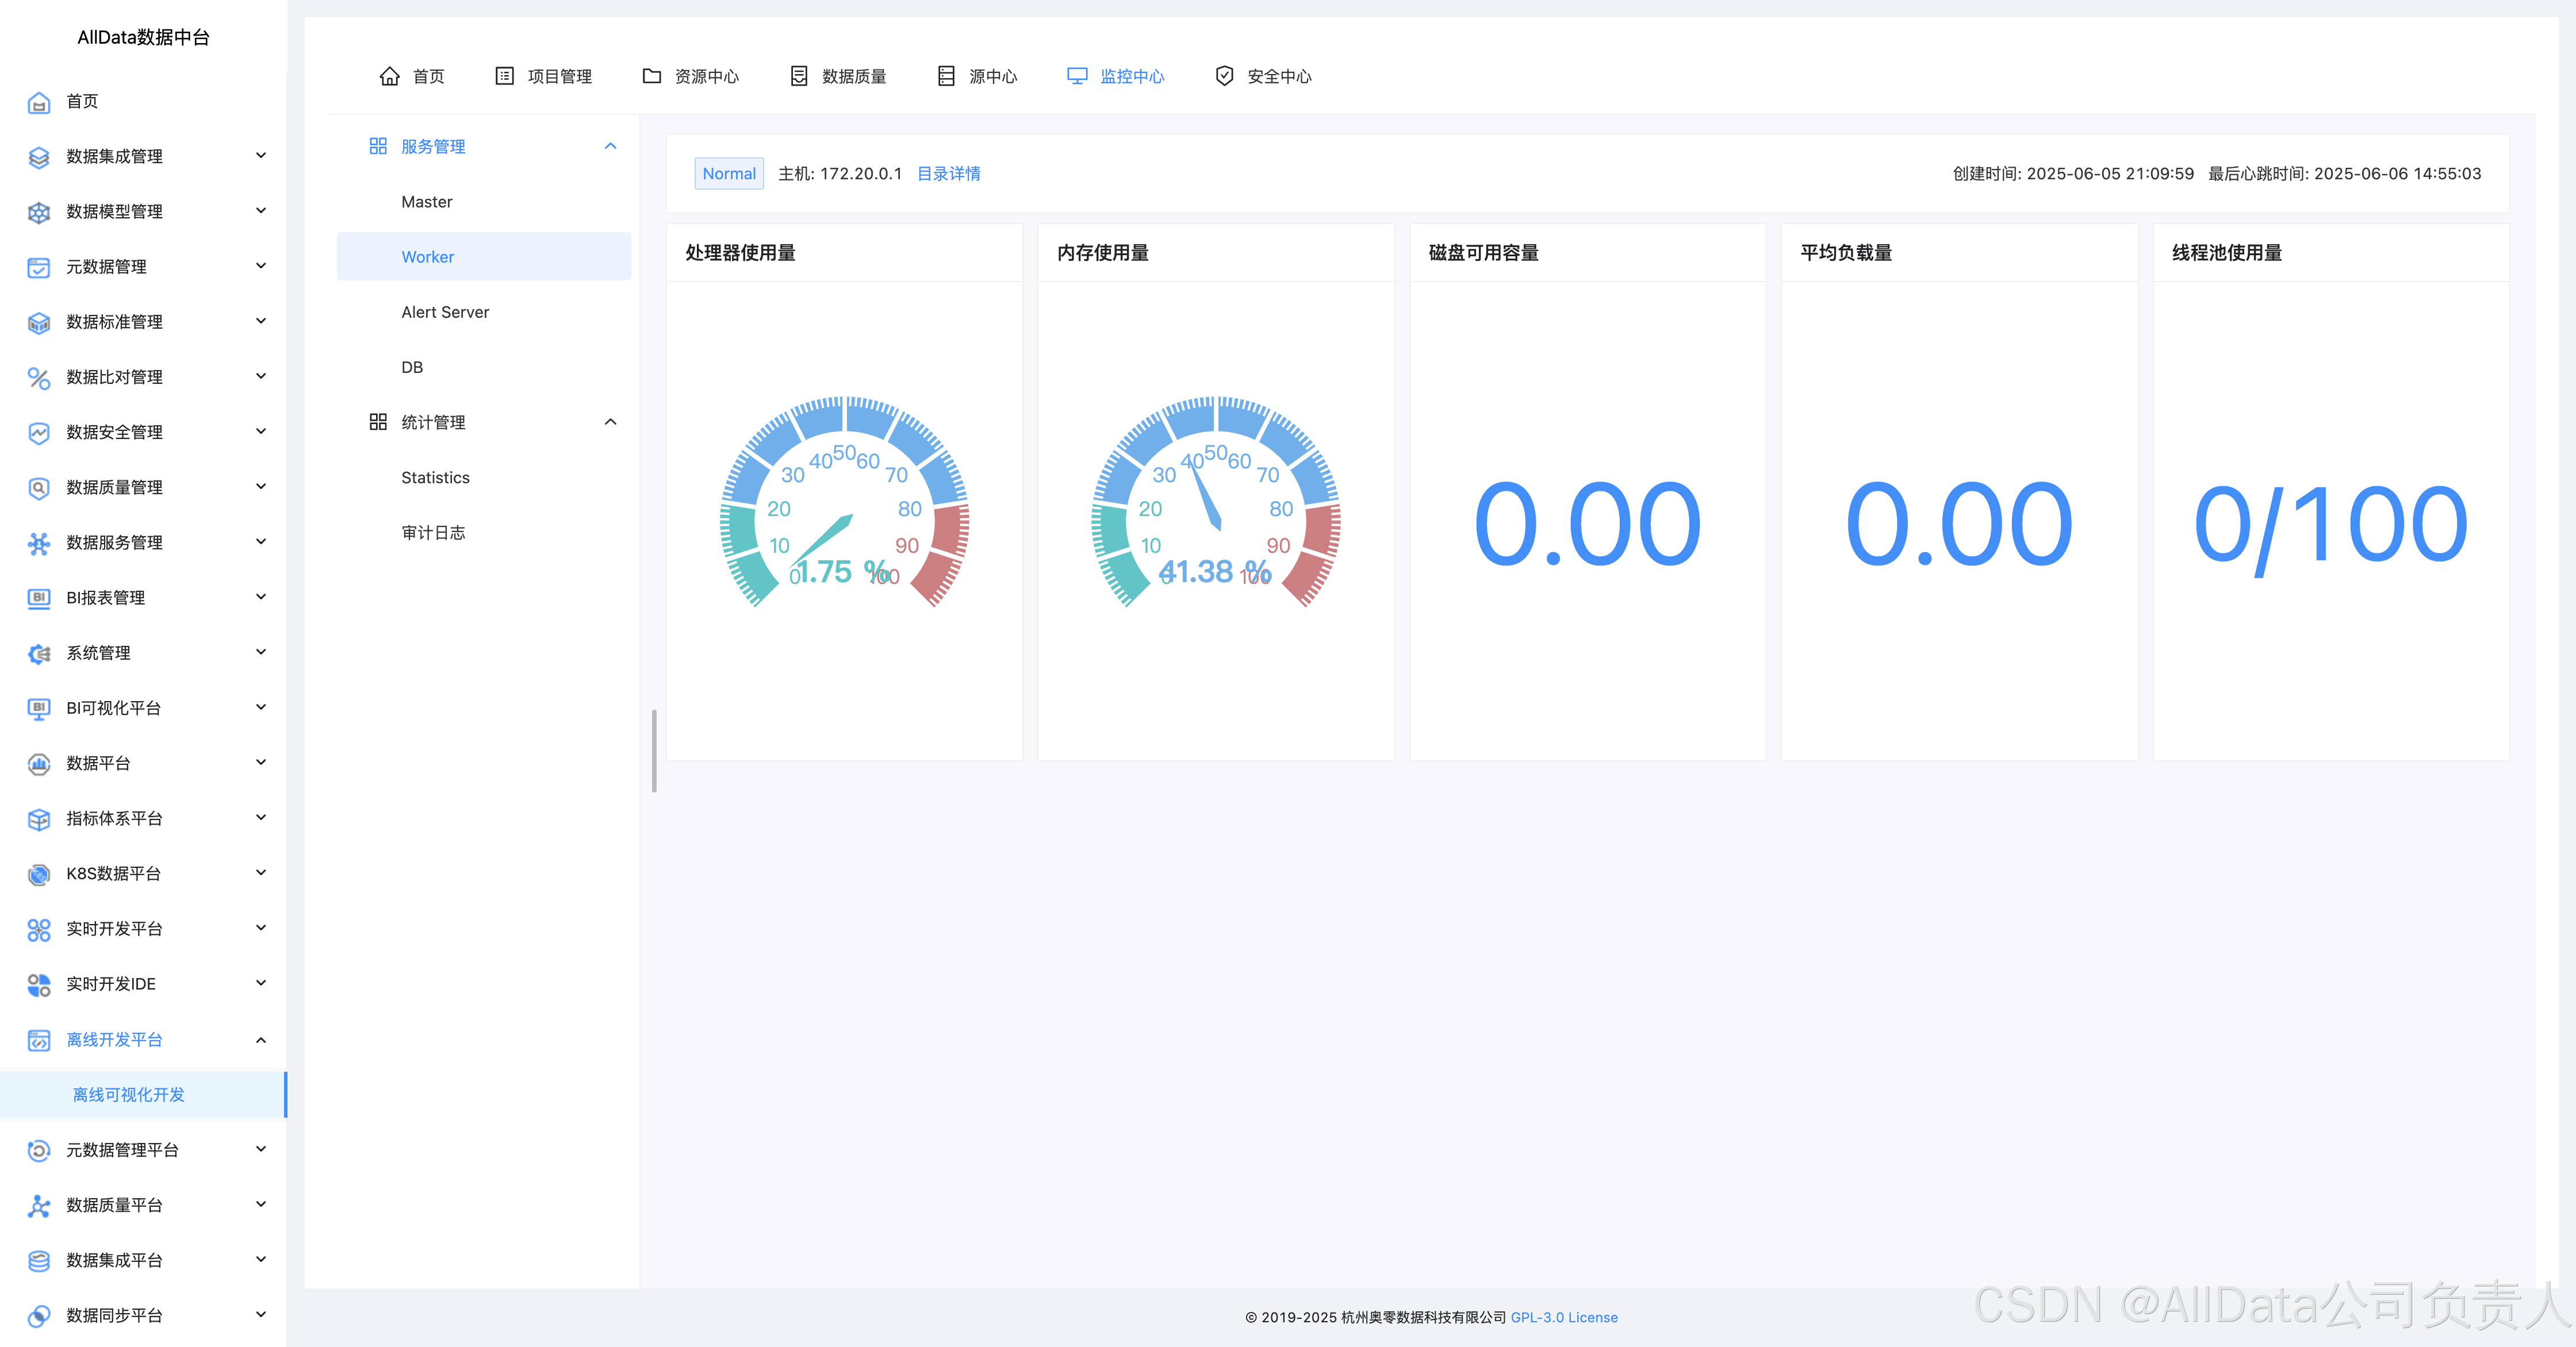Expand the 元数据管理 menu chevron
Screen dimensions: 2576x1347
tap(261, 265)
